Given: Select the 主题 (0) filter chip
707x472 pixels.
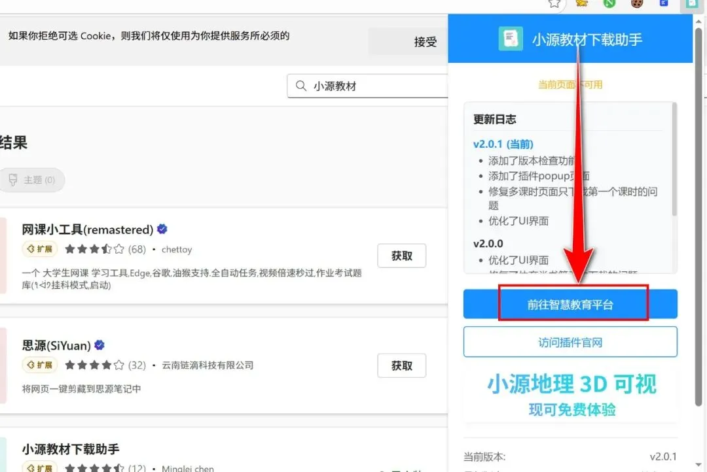Looking at the screenshot, I should tap(32, 180).
